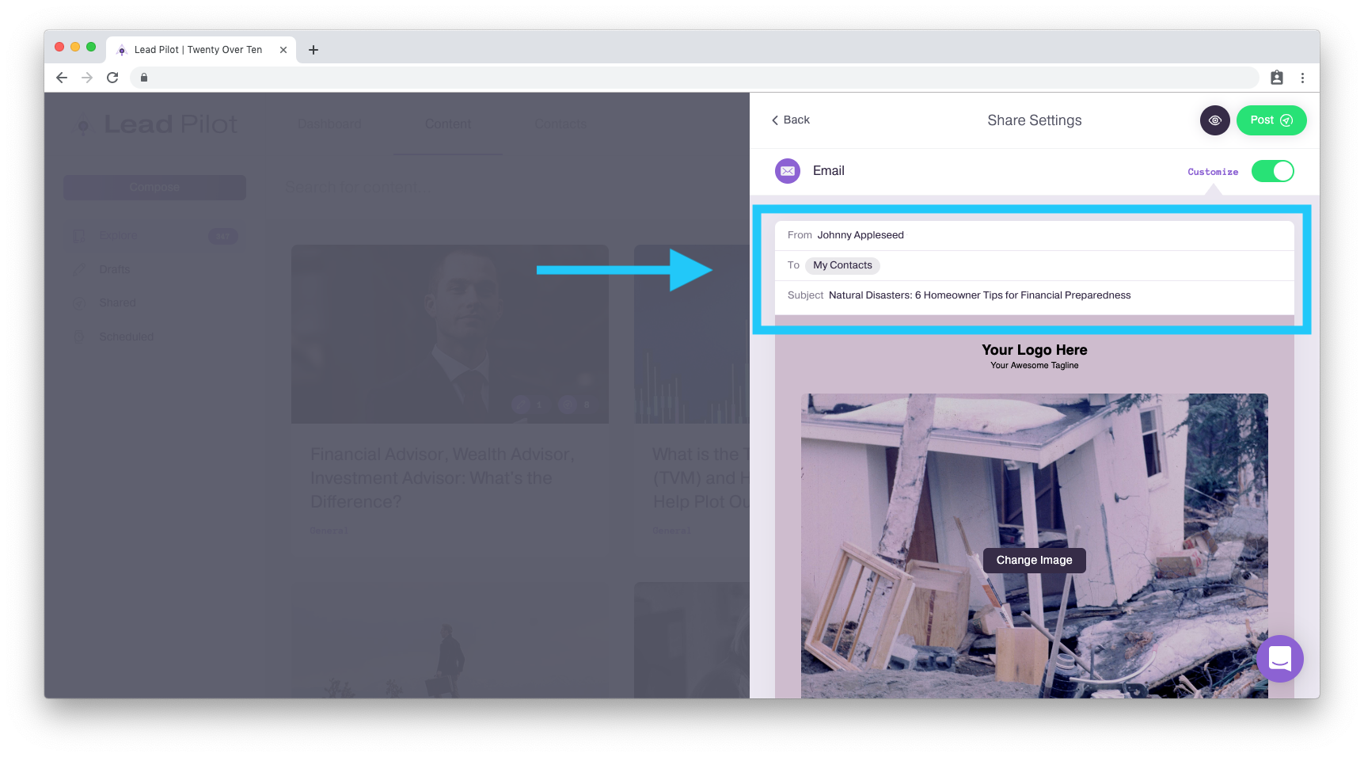Viewport: 1364px width, 757px height.
Task: Click the Lead Pilot logo
Action: [x=157, y=124]
